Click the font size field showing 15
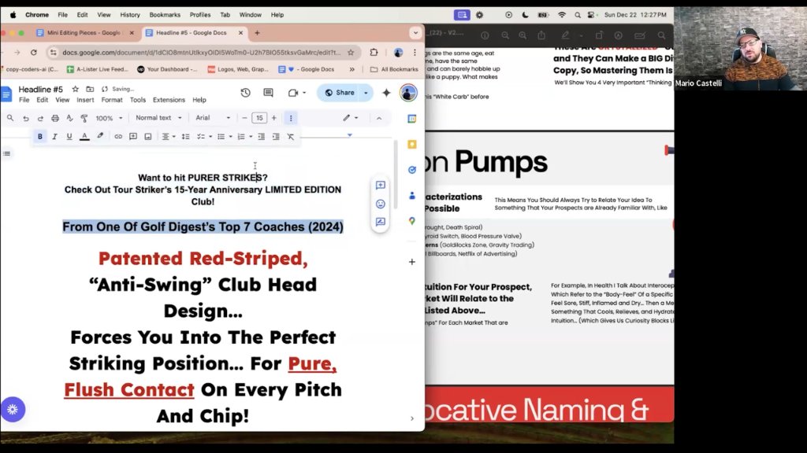The height and width of the screenshot is (453, 807). 259,118
